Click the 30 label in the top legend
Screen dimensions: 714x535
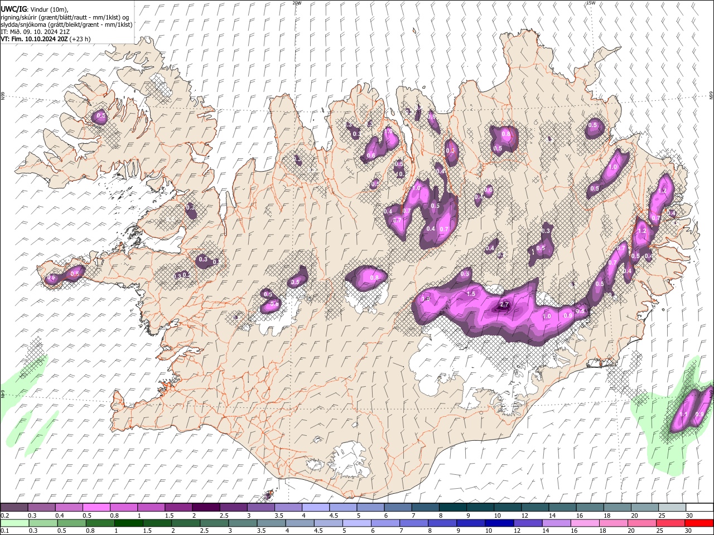[x=689, y=515]
